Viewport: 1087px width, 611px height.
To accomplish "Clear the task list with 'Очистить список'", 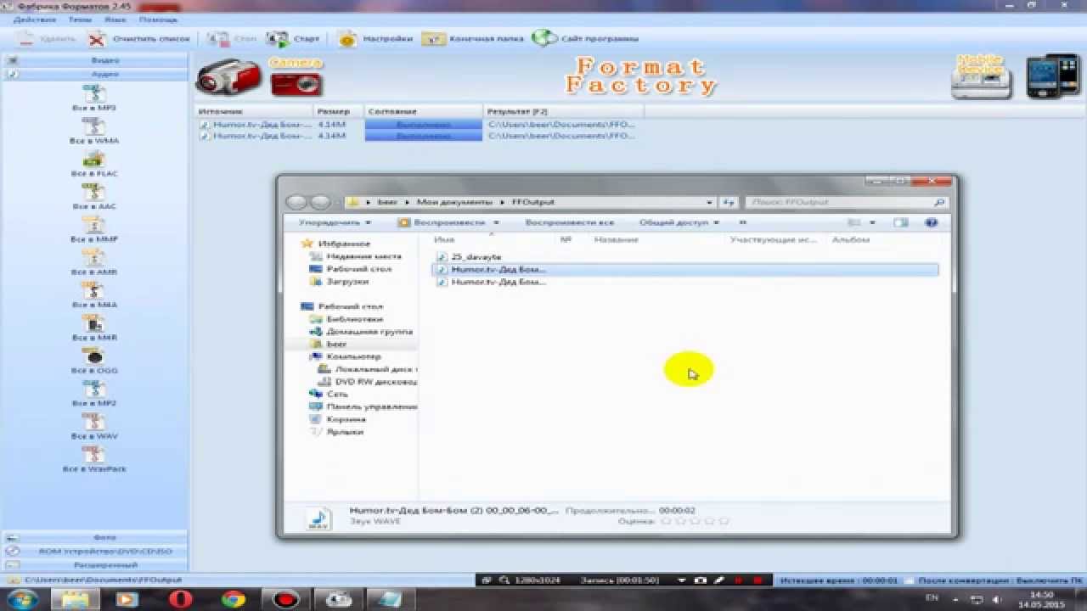I will click(x=139, y=39).
